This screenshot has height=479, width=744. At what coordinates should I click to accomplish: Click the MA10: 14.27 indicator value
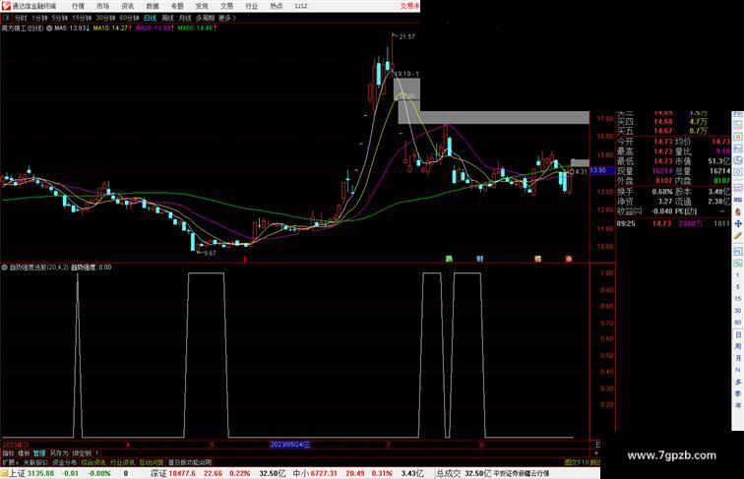coord(112,29)
